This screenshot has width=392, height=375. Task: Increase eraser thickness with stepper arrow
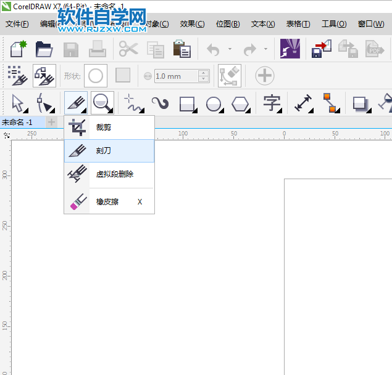(x=204, y=73)
